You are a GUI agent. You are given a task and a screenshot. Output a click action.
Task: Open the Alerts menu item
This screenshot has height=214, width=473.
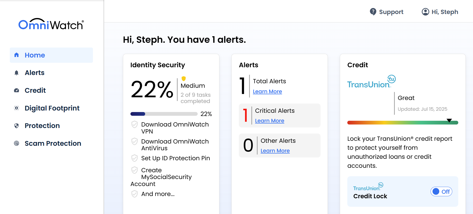(x=51, y=73)
